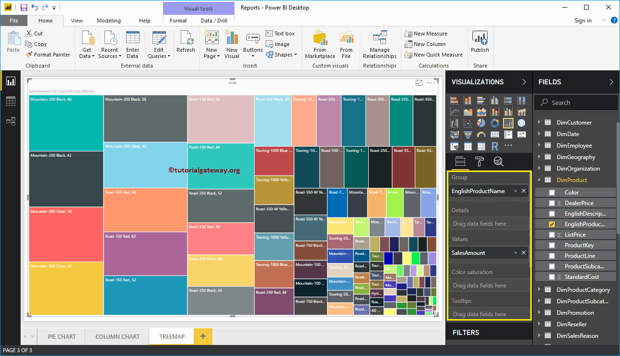Screen dimensions: 620x356
Task: Switch to the Fields well pane icon
Action: [460, 161]
